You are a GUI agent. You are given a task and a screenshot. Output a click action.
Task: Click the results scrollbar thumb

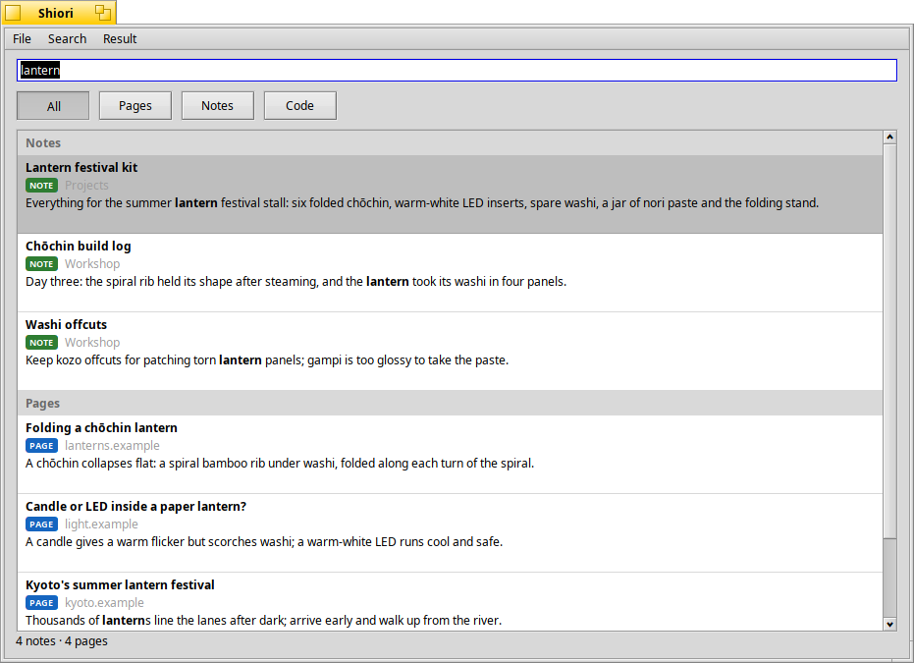coord(889,341)
